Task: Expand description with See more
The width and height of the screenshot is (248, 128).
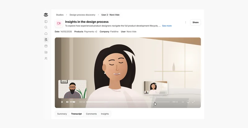Action: point(167,26)
